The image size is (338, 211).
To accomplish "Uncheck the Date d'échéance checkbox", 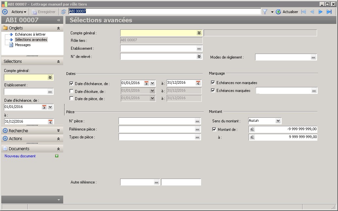I will (x=72, y=84).
